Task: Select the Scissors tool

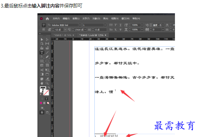Action: coord(42,70)
